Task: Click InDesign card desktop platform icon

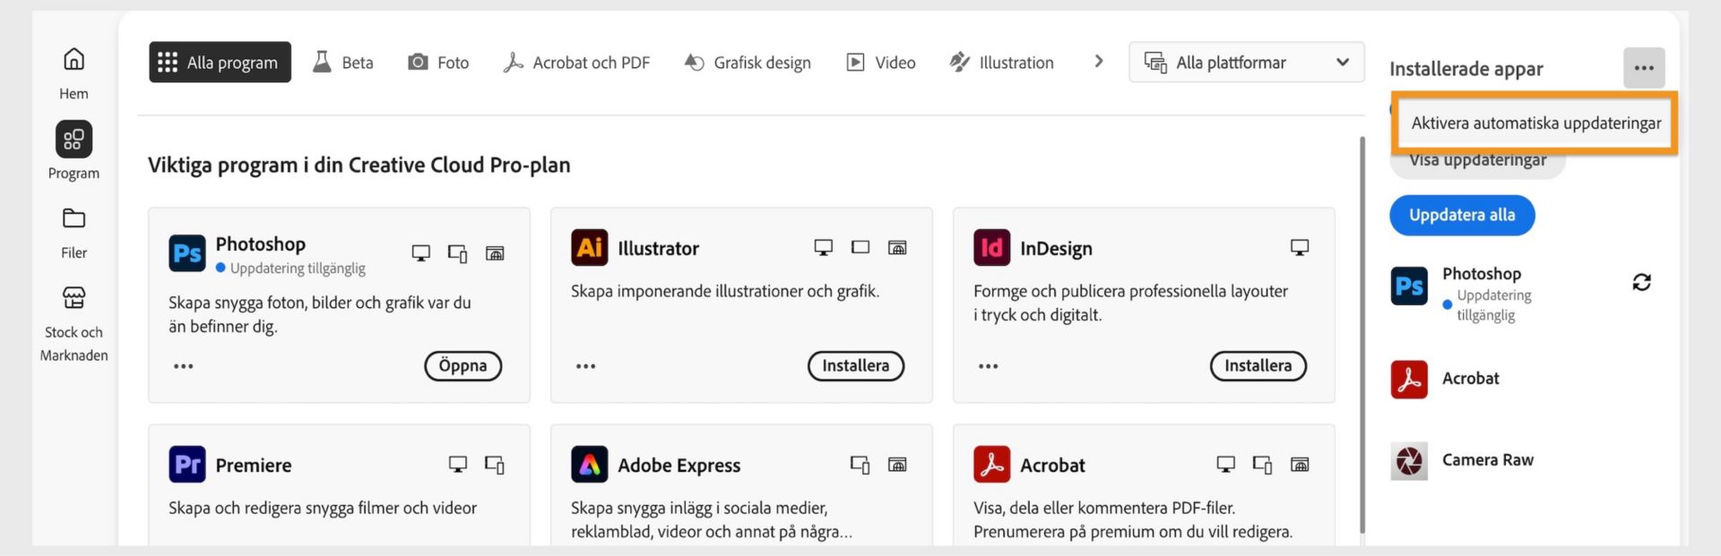Action: [x=1300, y=247]
